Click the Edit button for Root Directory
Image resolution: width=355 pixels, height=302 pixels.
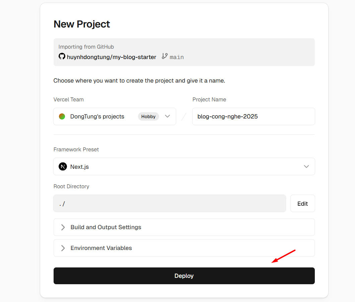pyautogui.click(x=302, y=203)
